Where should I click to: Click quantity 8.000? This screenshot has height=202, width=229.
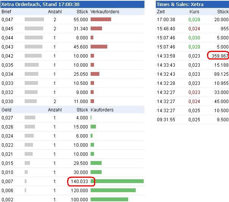(82, 38)
